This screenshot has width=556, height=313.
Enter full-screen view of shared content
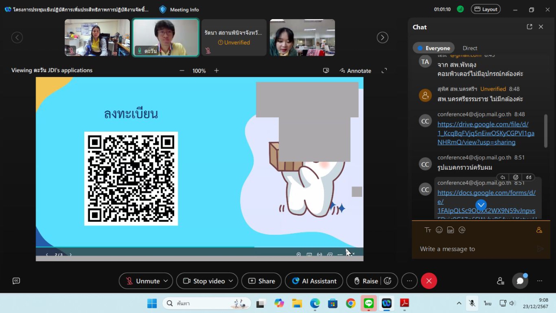point(384,70)
